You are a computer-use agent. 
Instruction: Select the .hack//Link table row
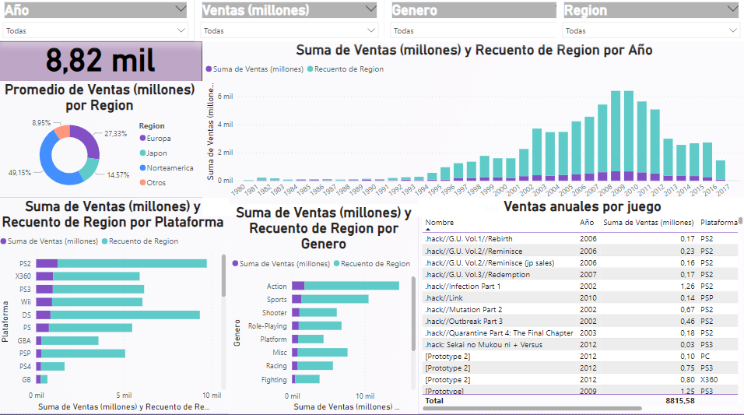[498, 297]
